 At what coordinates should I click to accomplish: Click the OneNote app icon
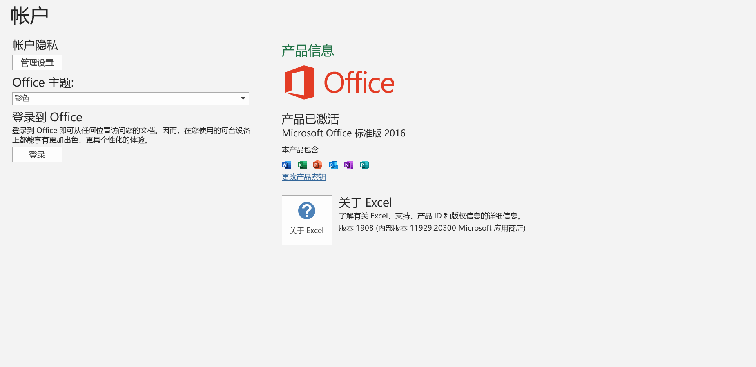point(349,165)
